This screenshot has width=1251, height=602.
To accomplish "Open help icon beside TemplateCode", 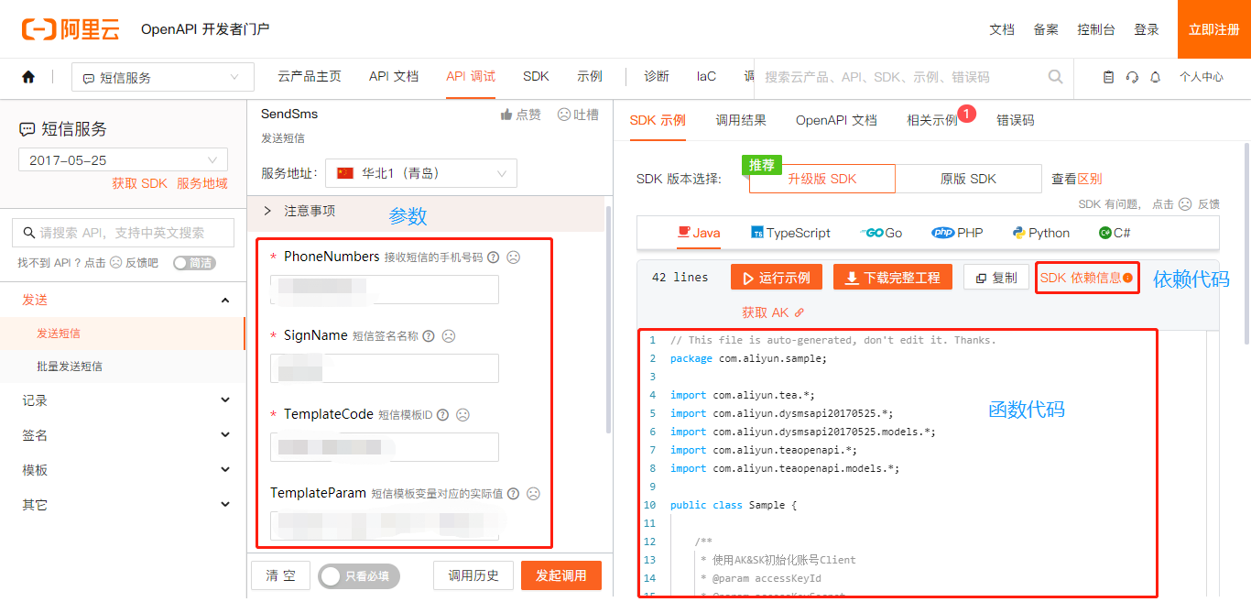I will [x=443, y=415].
